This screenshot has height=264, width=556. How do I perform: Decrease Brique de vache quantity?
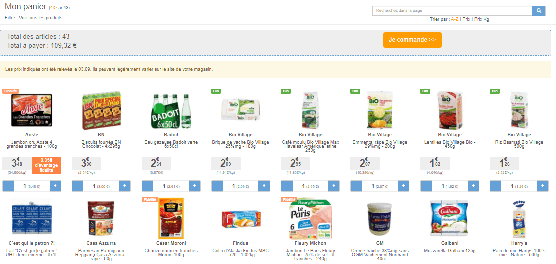point(217,186)
